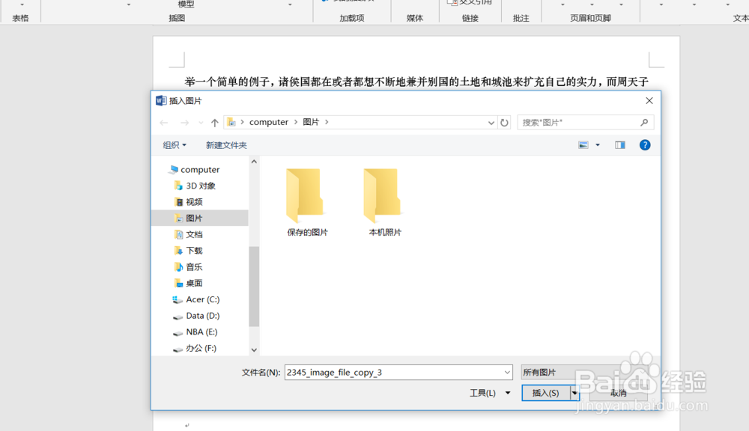Screen dimensions: 749x431
Task: Click the back navigation arrow
Action: (164, 122)
